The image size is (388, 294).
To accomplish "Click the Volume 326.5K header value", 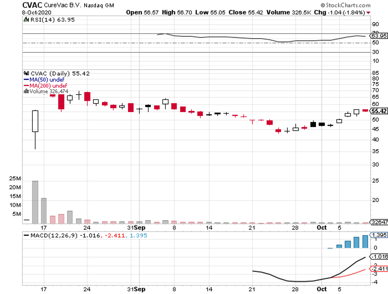I will point(289,12).
